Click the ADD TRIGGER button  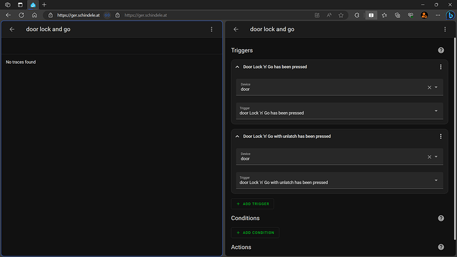point(252,204)
